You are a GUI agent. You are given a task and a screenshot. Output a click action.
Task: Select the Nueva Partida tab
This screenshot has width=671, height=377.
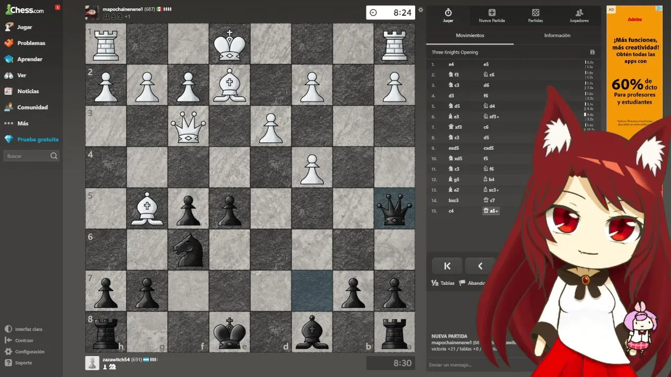[x=492, y=16]
